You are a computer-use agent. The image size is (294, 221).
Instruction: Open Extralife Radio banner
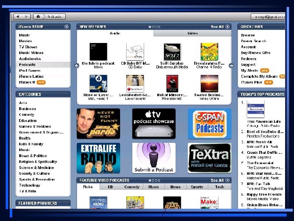point(98,158)
